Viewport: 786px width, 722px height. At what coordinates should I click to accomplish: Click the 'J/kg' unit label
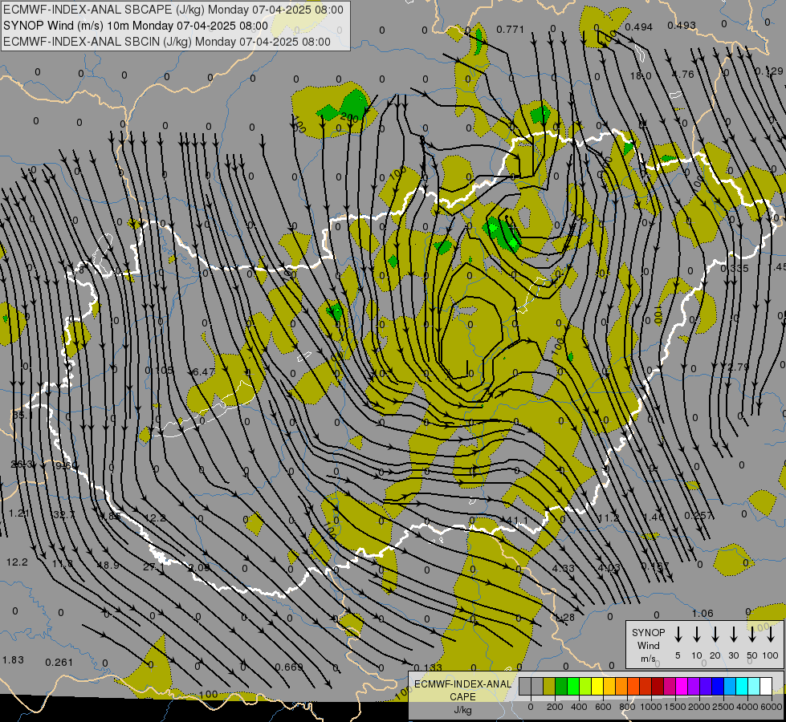(462, 710)
